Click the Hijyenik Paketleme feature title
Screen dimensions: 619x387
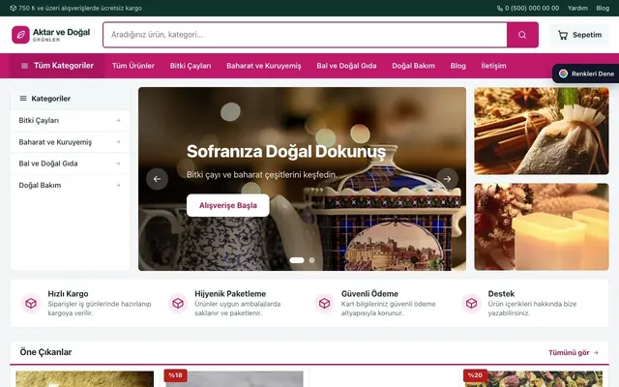coord(230,294)
